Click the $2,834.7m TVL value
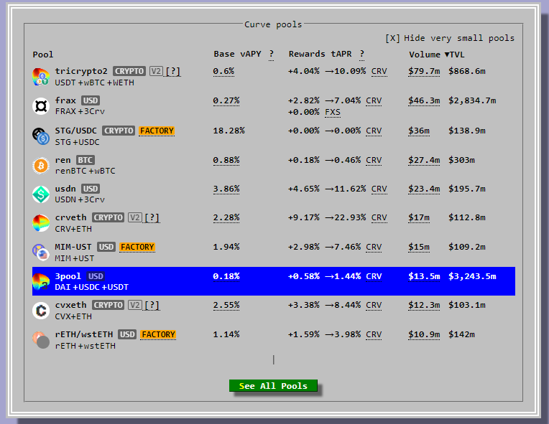549x424 pixels. coord(472,100)
